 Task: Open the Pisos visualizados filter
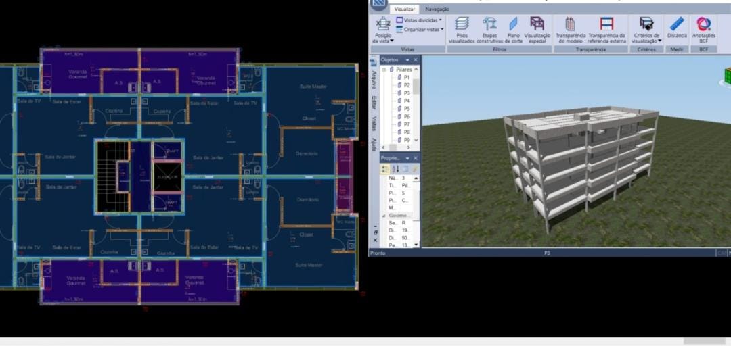pyautogui.click(x=462, y=30)
